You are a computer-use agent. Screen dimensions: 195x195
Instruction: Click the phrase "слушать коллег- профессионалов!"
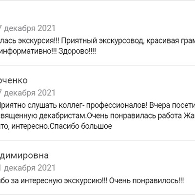[x=87, y=105]
